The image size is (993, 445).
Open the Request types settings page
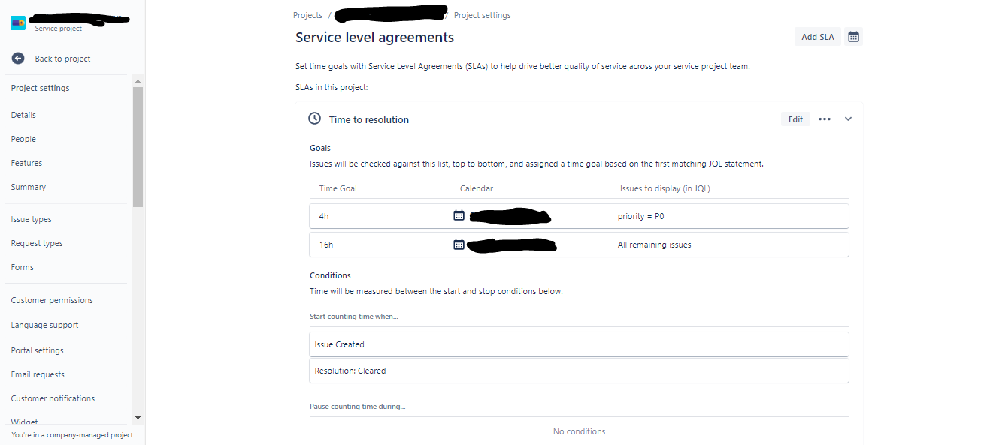[x=36, y=242]
